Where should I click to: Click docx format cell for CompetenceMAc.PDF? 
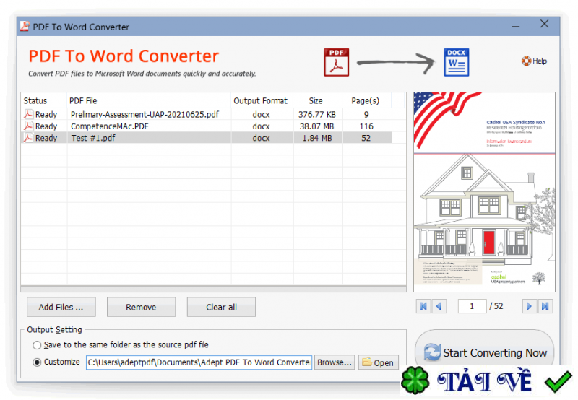[x=262, y=126]
